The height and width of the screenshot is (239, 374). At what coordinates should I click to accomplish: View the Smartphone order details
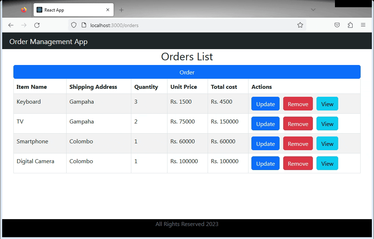point(327,143)
